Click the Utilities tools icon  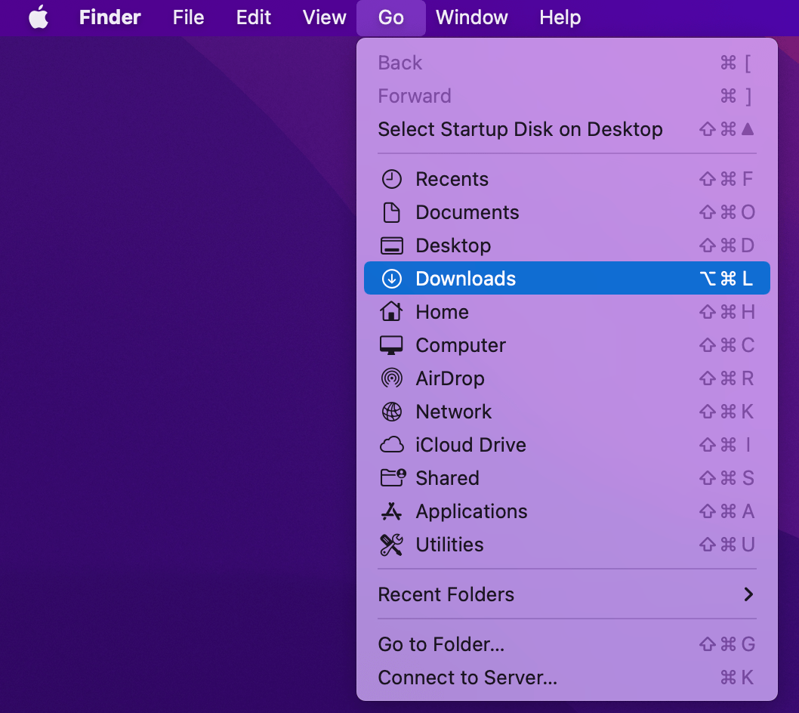coord(391,545)
